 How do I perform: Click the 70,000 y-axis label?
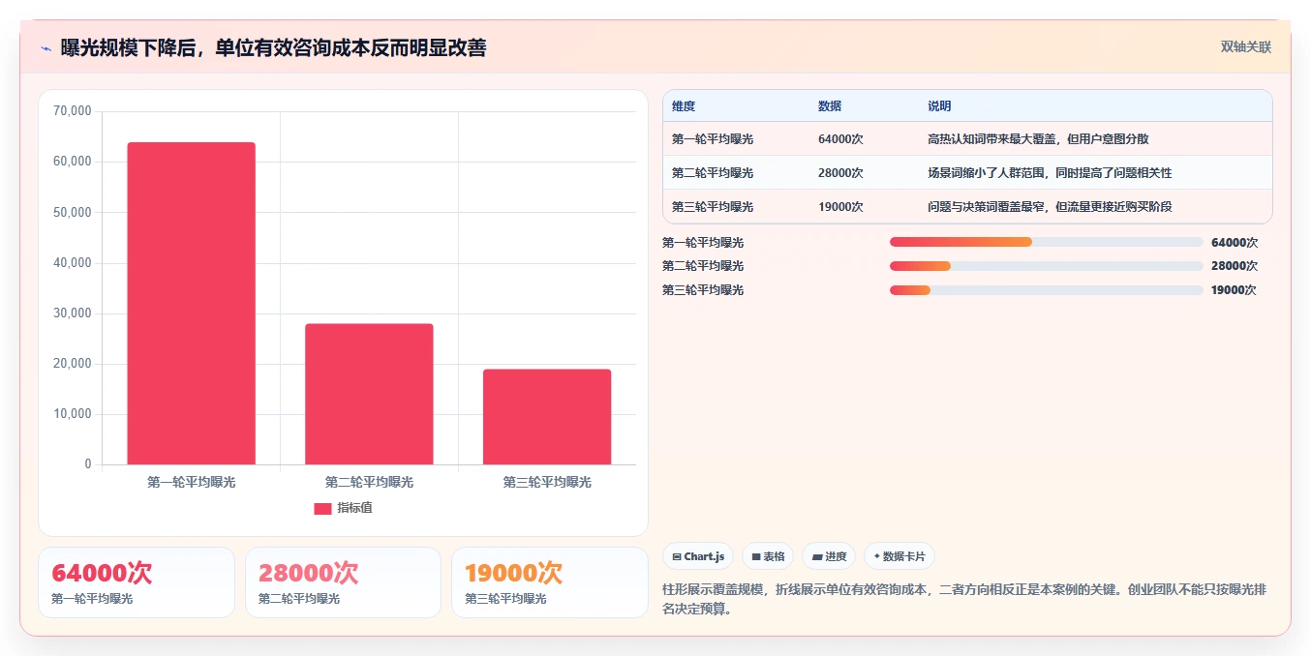pyautogui.click(x=73, y=111)
